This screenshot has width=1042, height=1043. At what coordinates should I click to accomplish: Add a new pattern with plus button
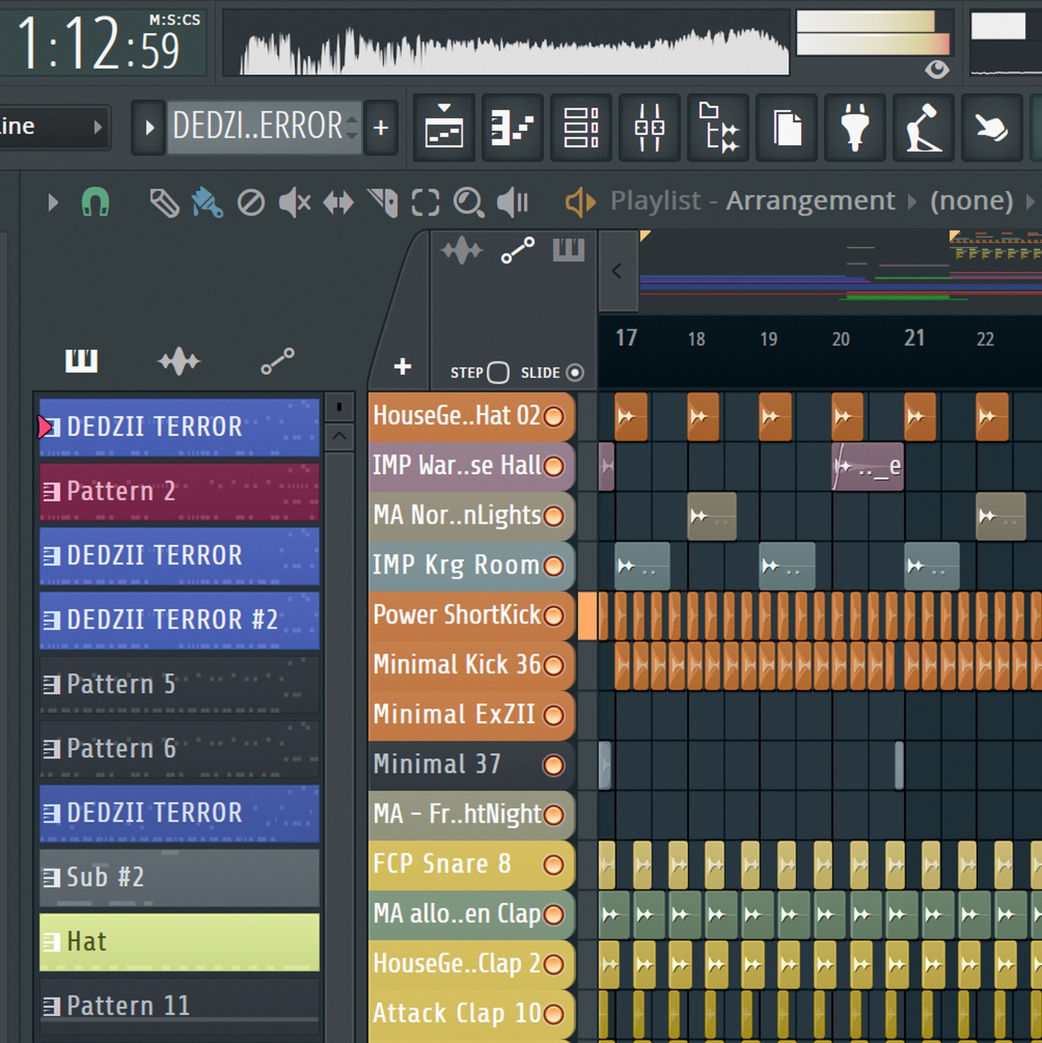[381, 127]
